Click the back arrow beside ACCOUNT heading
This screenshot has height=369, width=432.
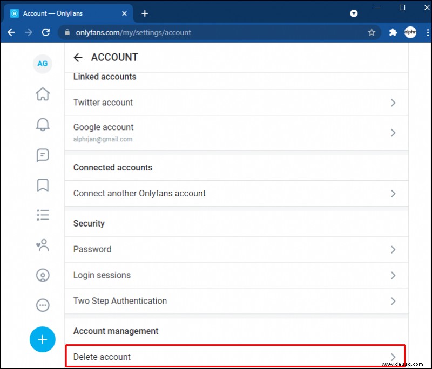[x=78, y=58]
